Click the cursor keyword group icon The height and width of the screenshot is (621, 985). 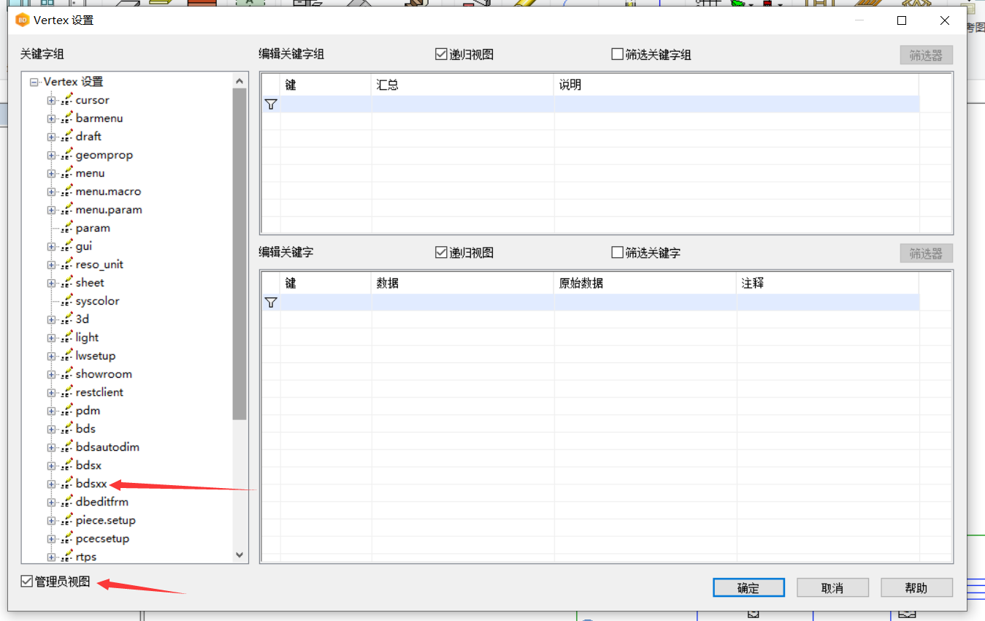point(67,100)
